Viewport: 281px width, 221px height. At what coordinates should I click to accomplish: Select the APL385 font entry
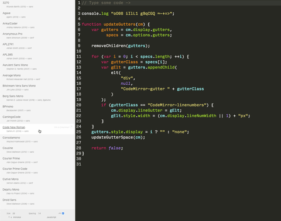tap(8, 54)
